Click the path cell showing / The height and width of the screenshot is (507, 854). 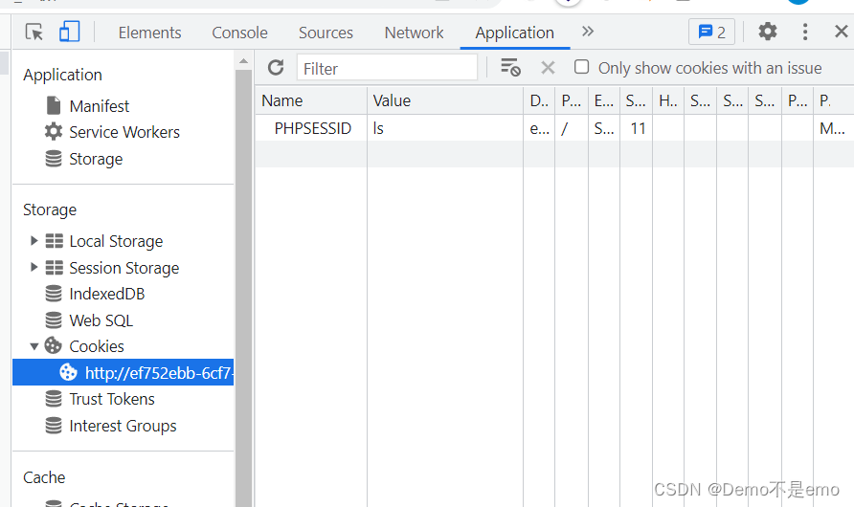coord(572,128)
